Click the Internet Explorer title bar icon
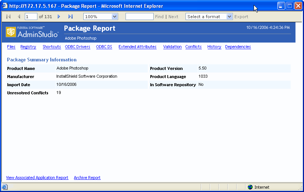Viewport: 304px width, 192px height. point(5,6)
